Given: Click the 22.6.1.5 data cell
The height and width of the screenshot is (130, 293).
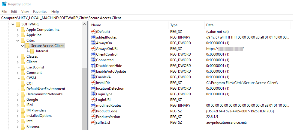Looking at the screenshot, I should pyautogui.click(x=212, y=117).
